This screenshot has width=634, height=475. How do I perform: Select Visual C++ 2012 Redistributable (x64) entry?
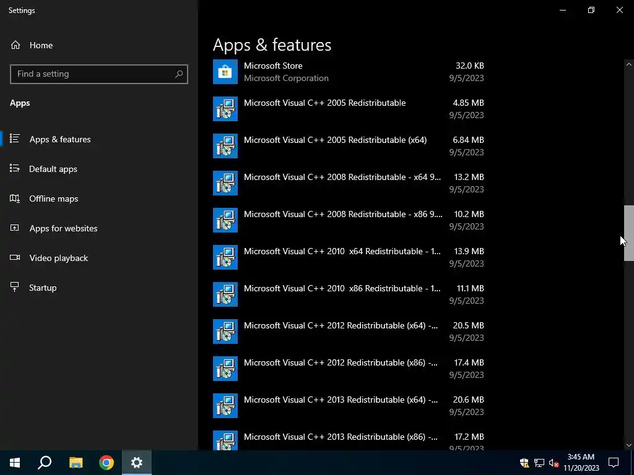341,325
